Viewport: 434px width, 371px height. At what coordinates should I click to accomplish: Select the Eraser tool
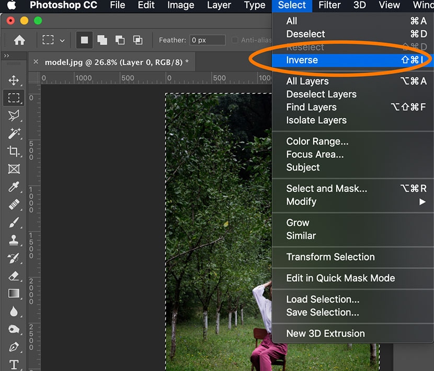pyautogui.click(x=14, y=275)
